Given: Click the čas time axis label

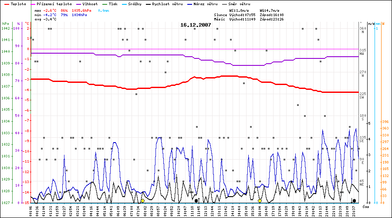Looking at the screenshot, I should click(x=366, y=207).
